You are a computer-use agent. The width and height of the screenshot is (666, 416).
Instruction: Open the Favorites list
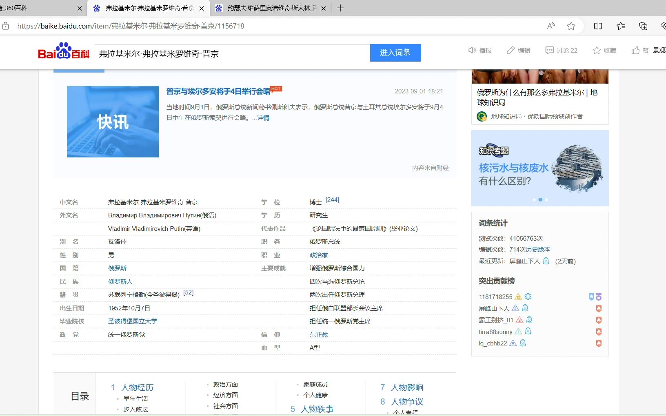click(621, 26)
